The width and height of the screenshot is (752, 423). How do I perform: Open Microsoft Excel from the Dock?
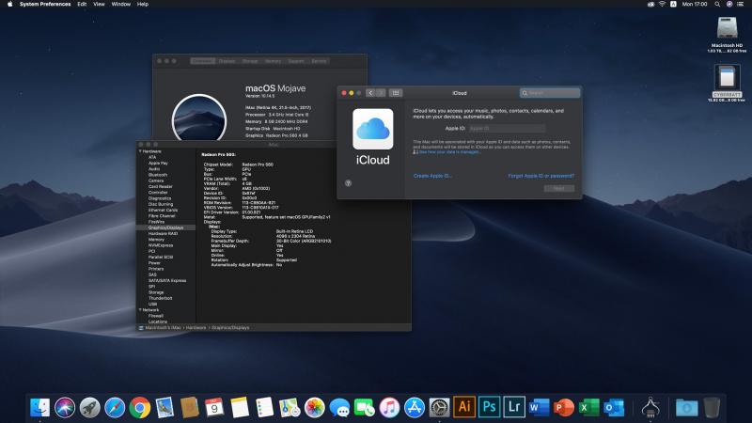[589, 408]
